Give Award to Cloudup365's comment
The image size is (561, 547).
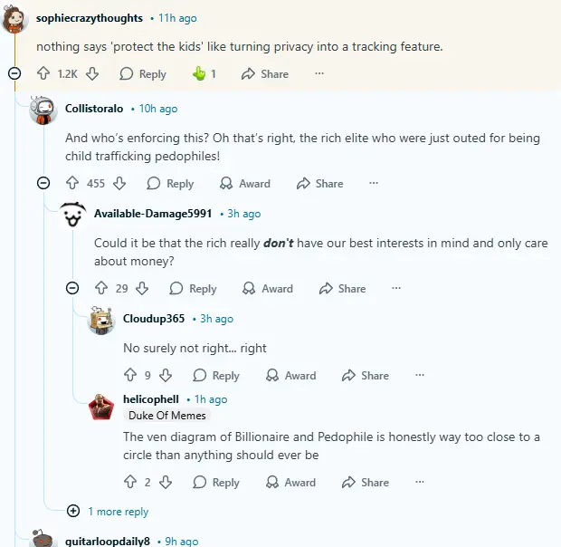[290, 375]
